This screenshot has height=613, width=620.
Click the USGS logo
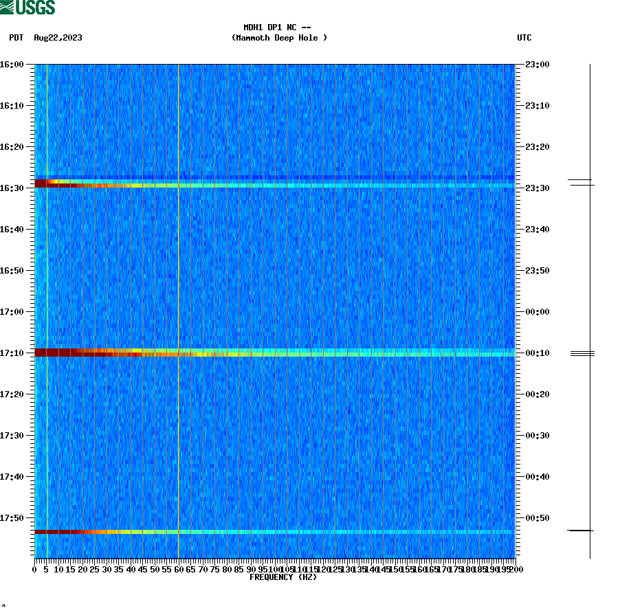[x=27, y=8]
